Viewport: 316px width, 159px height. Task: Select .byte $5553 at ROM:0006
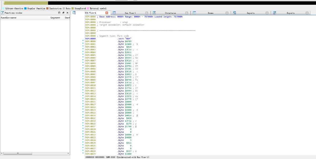point(125,58)
